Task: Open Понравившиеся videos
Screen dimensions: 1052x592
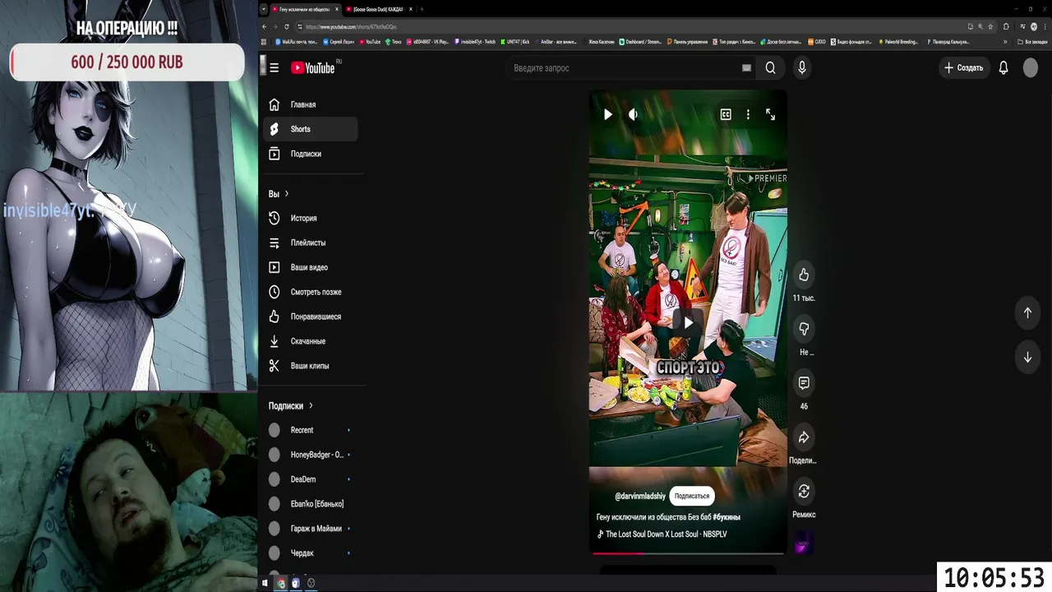Action: [x=311, y=317]
